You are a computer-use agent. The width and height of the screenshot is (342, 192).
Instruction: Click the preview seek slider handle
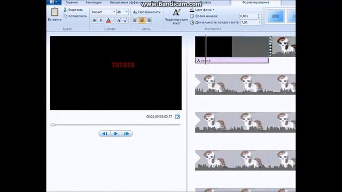point(53,125)
